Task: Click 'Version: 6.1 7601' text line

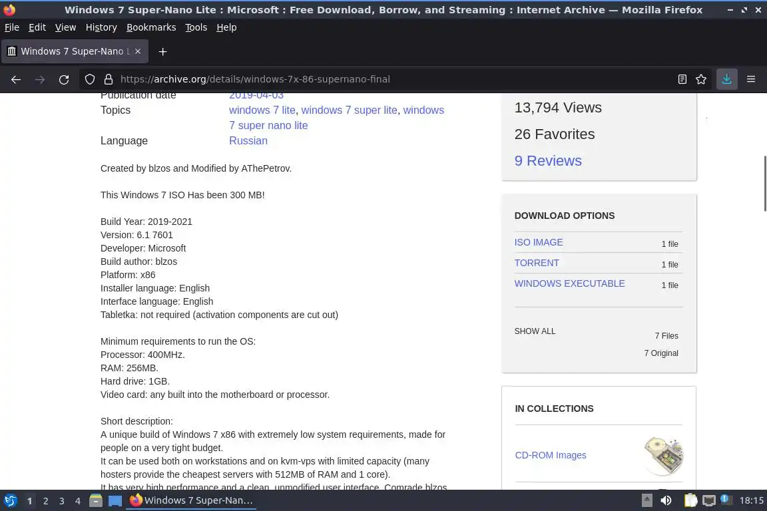Action: coord(136,236)
